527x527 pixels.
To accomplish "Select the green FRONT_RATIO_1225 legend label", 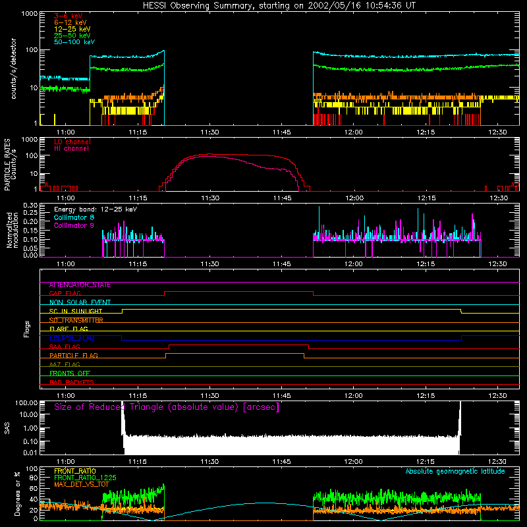I will pos(85,478).
